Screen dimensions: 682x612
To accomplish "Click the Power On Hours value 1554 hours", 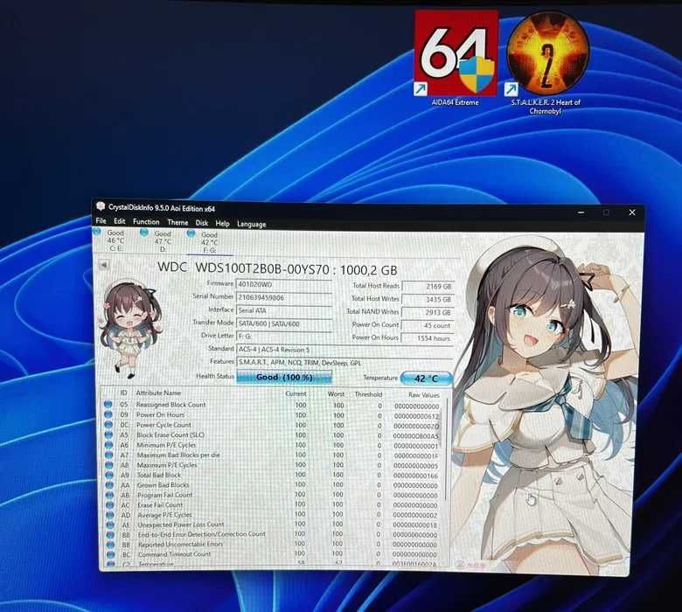I will [427, 338].
